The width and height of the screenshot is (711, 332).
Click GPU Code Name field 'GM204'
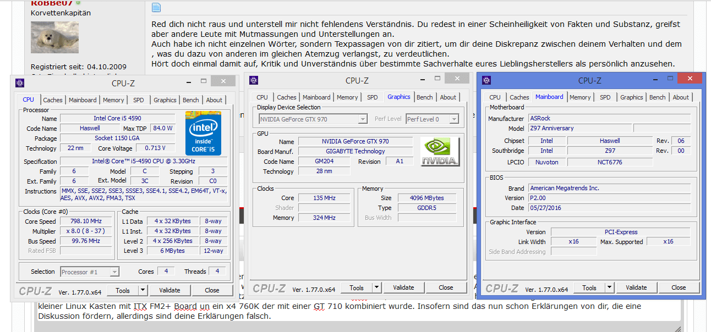coord(324,162)
